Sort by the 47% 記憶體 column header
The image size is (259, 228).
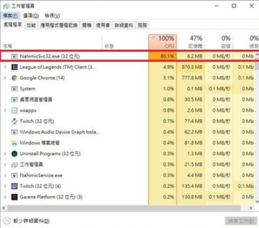191,42
